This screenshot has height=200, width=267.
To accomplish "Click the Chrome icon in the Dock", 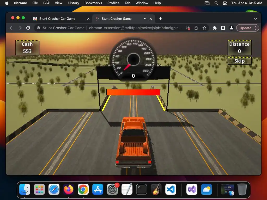I will [83, 189].
